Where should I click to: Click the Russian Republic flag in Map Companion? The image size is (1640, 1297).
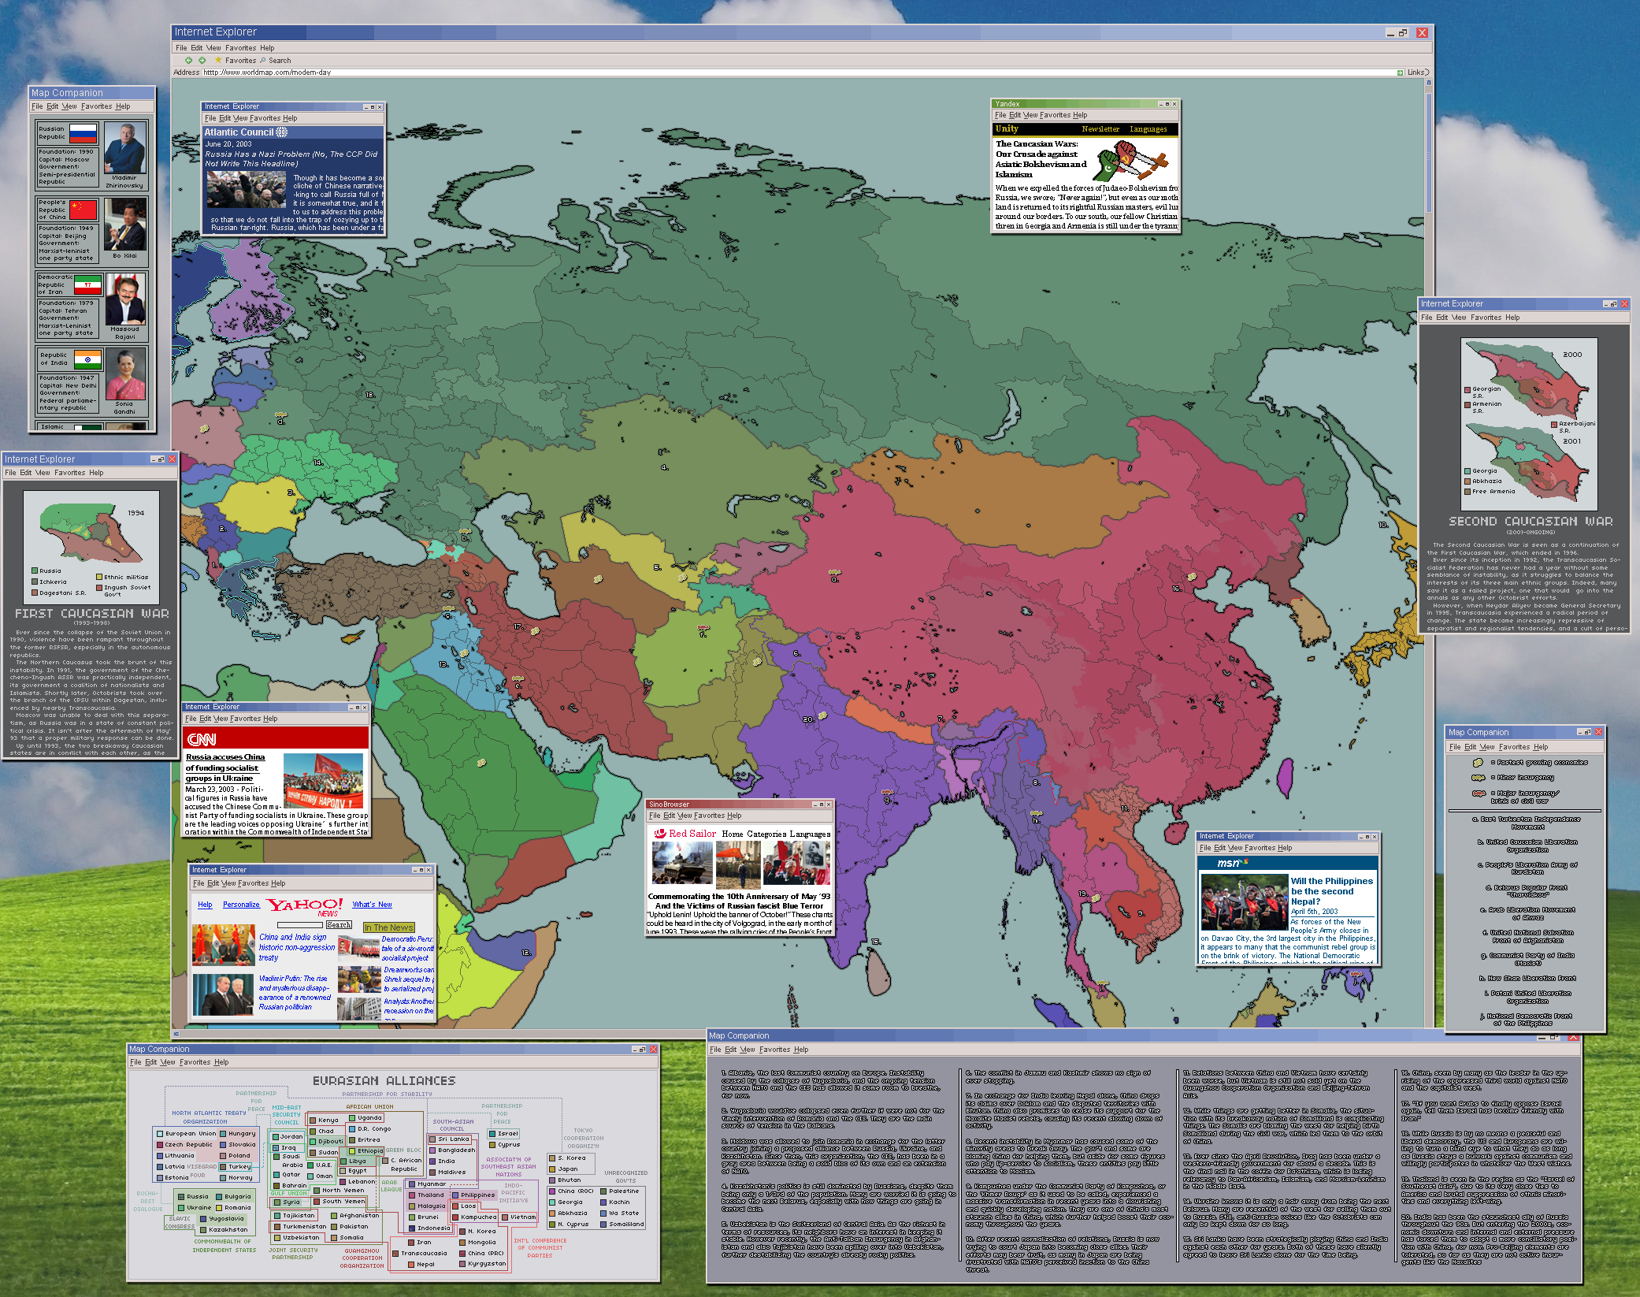click(x=83, y=133)
